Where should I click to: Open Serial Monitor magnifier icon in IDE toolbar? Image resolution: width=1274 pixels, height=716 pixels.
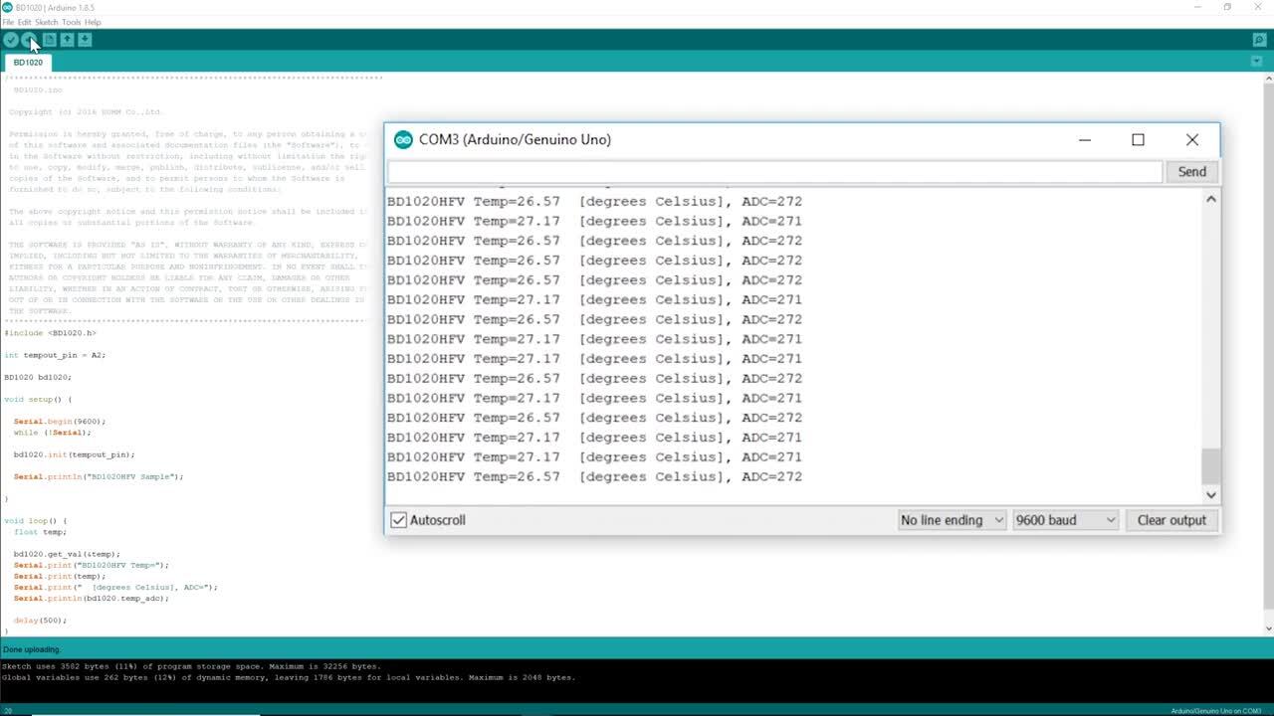[x=1259, y=40]
